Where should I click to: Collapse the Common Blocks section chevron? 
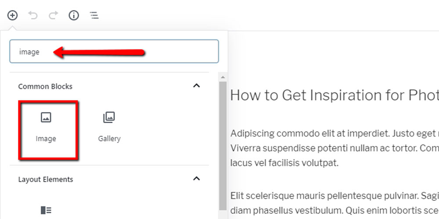coord(197,86)
